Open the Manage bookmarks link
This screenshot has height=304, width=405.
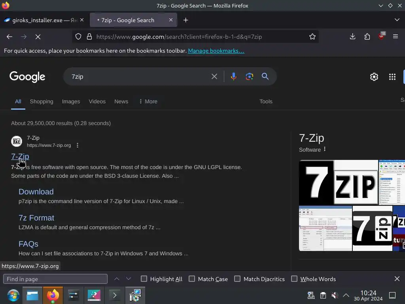216,51
